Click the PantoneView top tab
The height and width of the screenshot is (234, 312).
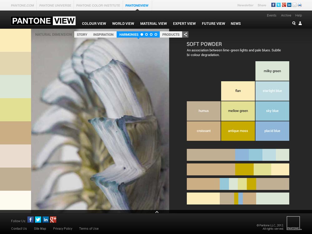pos(137,5)
